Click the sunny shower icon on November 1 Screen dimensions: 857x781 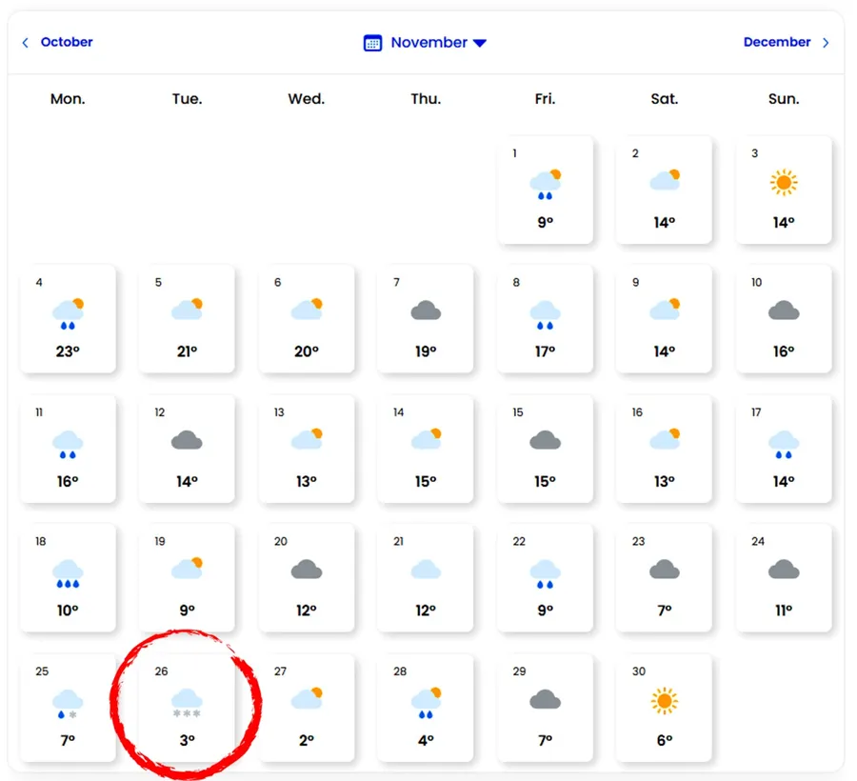tap(546, 184)
